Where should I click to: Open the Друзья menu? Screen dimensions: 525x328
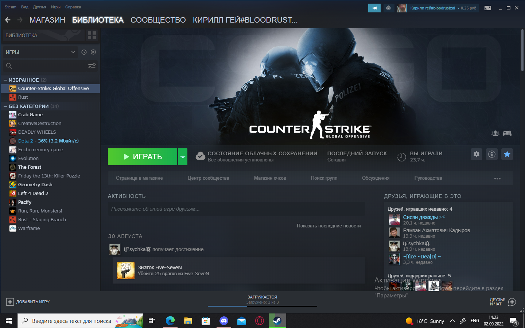click(x=39, y=7)
